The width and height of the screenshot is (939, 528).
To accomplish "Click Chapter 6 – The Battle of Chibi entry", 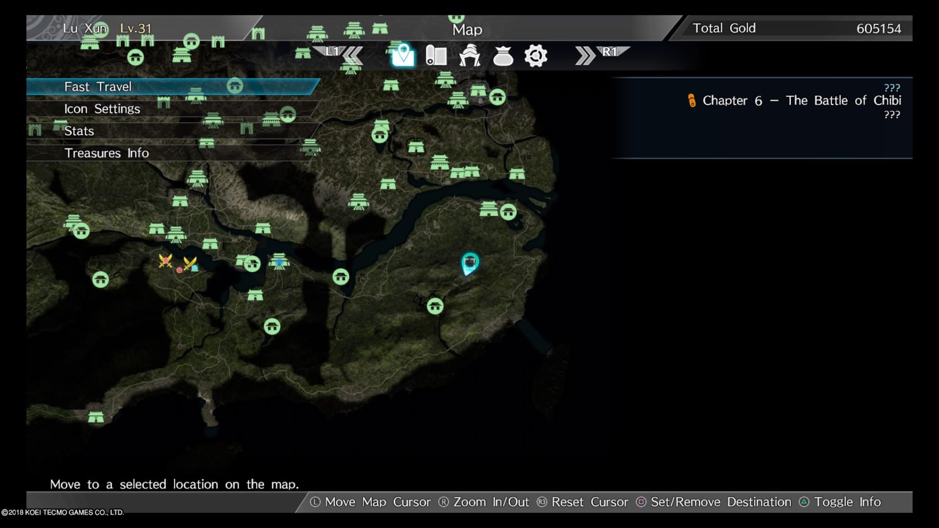I will pos(802,100).
